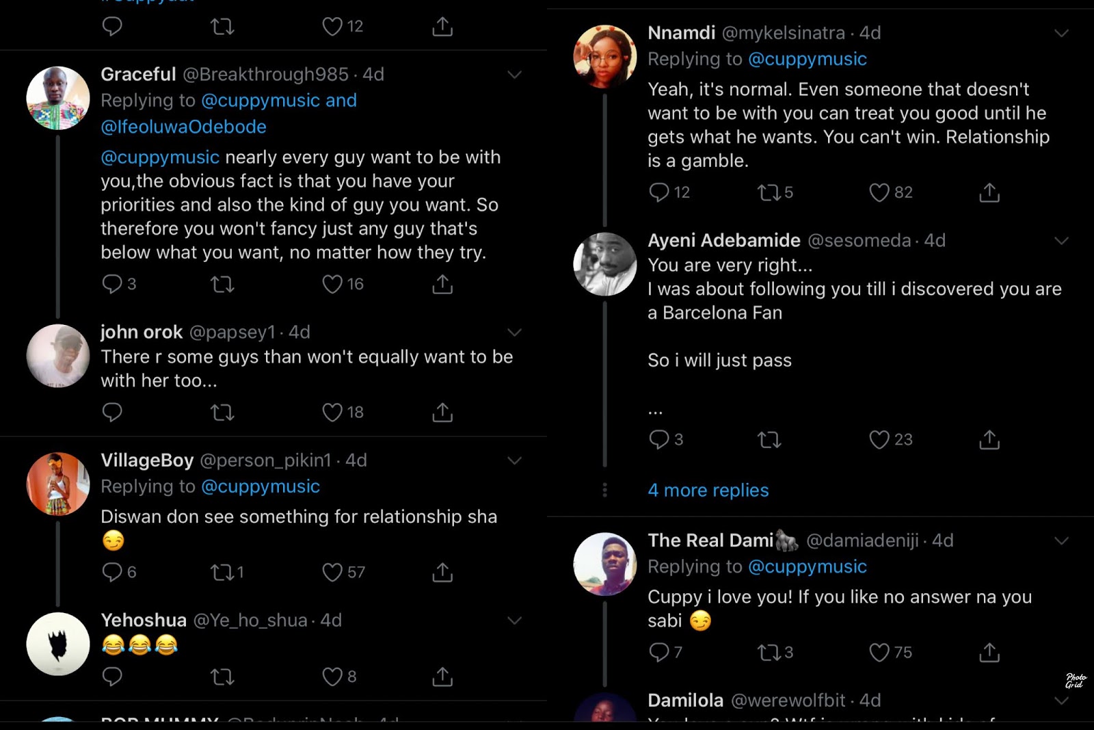The width and height of the screenshot is (1094, 730).
Task: Open Nnamdi's profile picture
Action: coord(605,57)
